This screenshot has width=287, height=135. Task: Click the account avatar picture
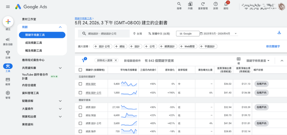tap(282, 6)
